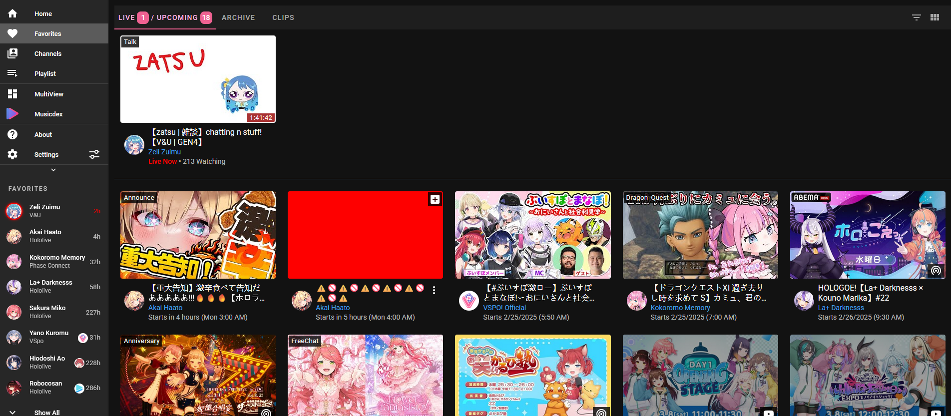Image resolution: width=951 pixels, height=416 pixels.
Task: Click Robocosan avatar in favorites list
Action: [14, 388]
